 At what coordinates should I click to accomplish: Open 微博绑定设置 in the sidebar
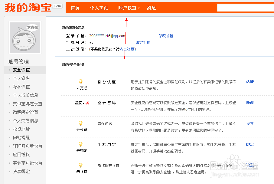pyautogui.click(x=25, y=112)
